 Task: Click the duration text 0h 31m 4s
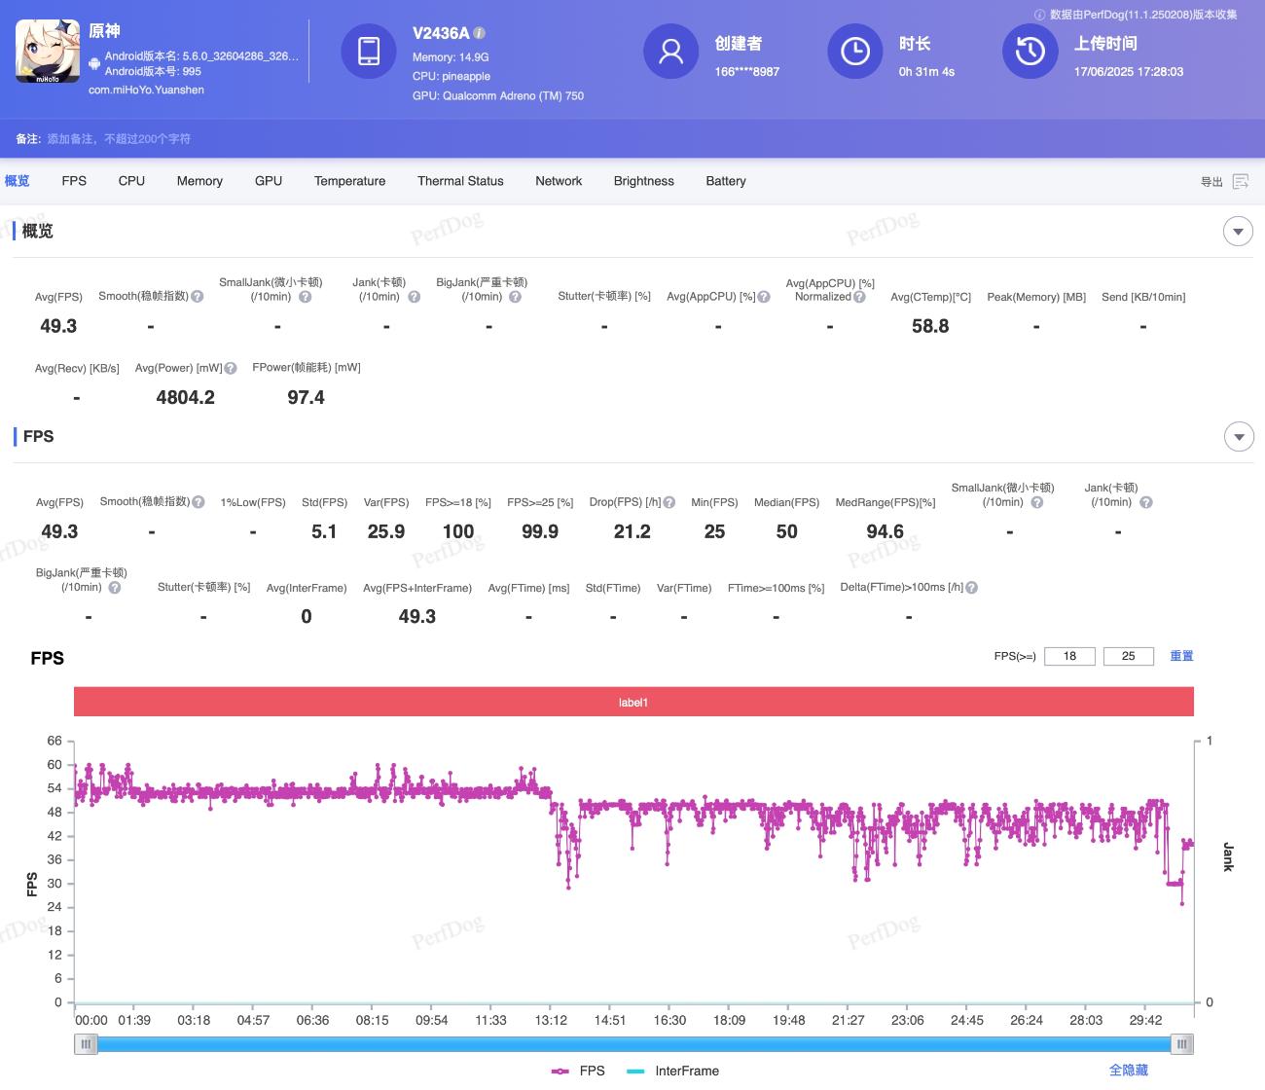pyautogui.click(x=926, y=71)
